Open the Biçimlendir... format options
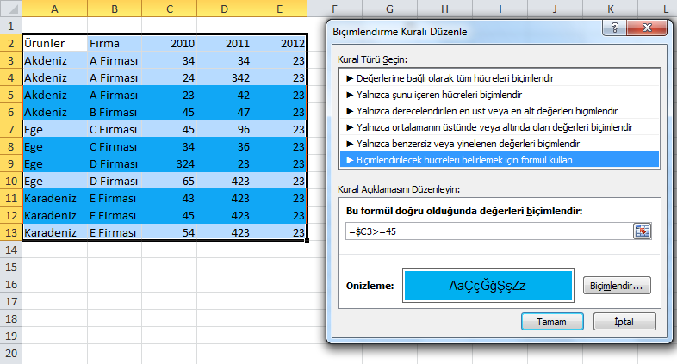677x364 pixels. coord(617,285)
